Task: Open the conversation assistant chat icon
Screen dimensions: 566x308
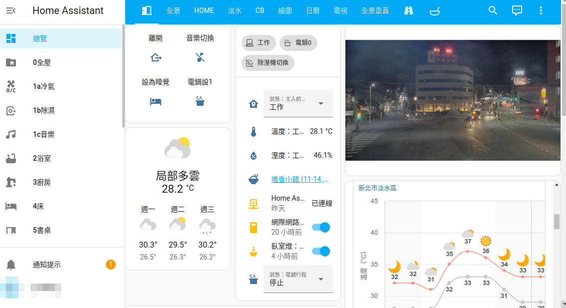Action: [517, 10]
